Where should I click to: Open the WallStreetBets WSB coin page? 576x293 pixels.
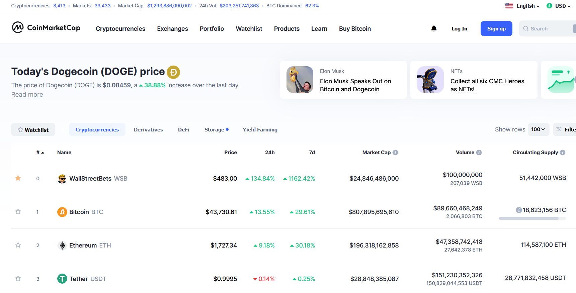point(98,179)
